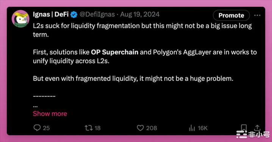Click the bold OP Superchain text
The width and height of the screenshot is (272, 142).
coord(115,52)
